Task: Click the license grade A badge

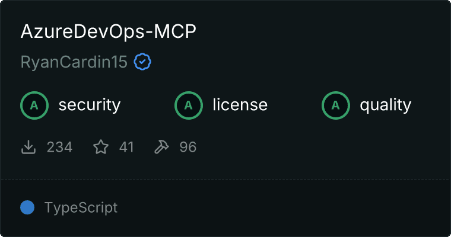Action: pyautogui.click(x=189, y=105)
